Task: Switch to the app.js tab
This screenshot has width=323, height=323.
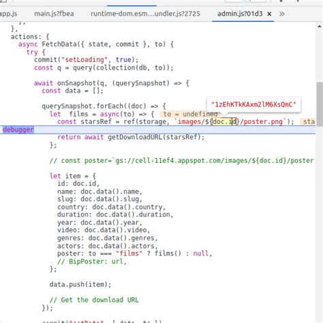Action: [9, 14]
